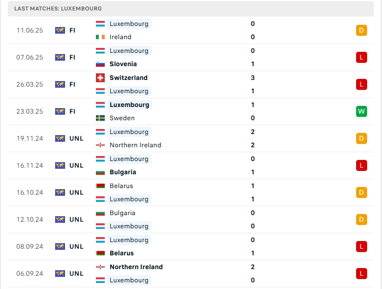This screenshot has height=289, width=382.
Task: Open the Bulgaria team link in bold
Action: pos(123,172)
